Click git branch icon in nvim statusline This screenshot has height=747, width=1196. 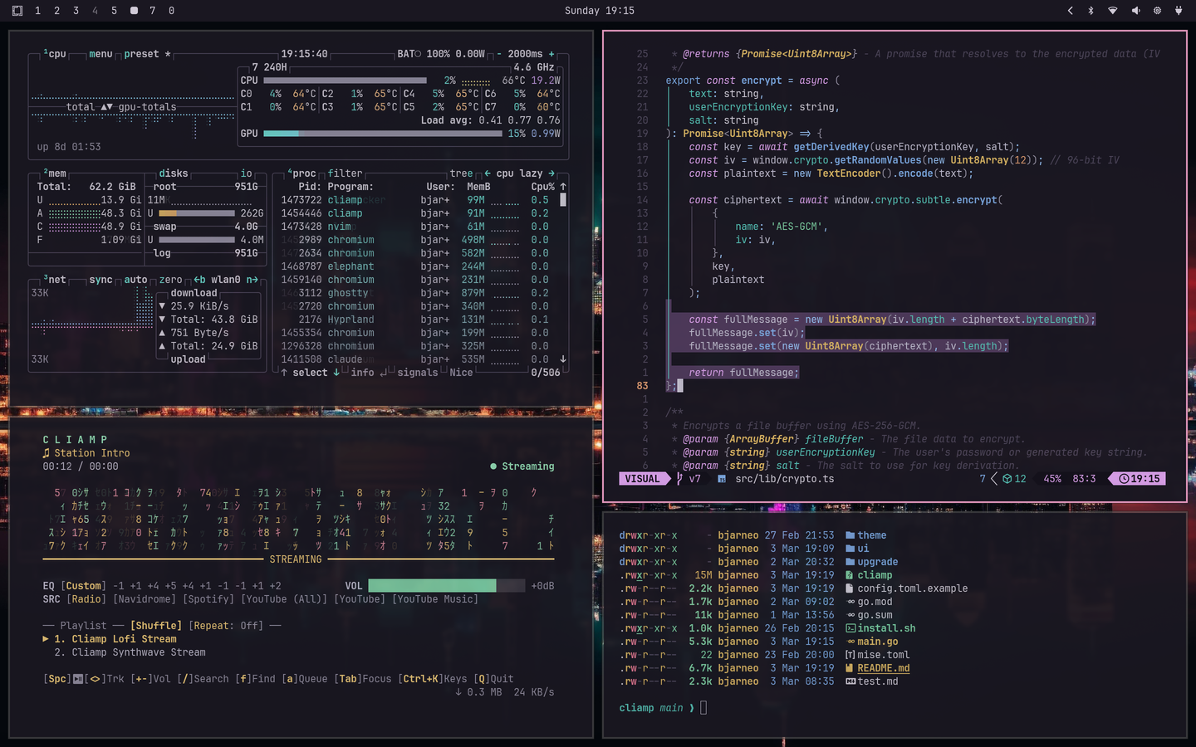[x=679, y=479]
